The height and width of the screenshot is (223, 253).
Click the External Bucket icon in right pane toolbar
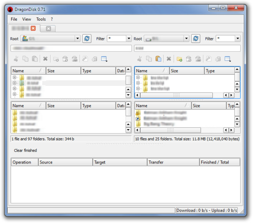pyautogui.click(x=198, y=59)
